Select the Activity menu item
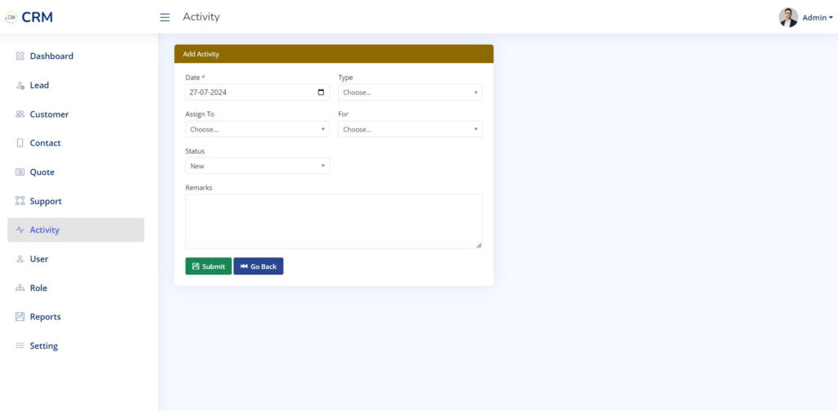 coord(76,230)
